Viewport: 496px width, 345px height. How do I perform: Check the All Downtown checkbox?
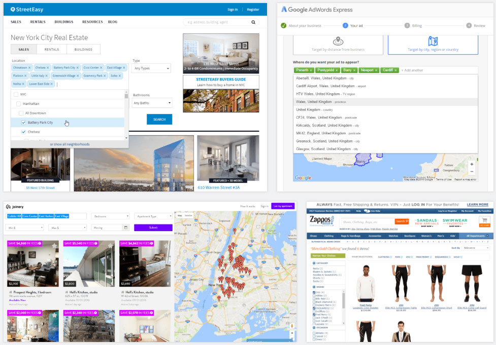[21, 113]
